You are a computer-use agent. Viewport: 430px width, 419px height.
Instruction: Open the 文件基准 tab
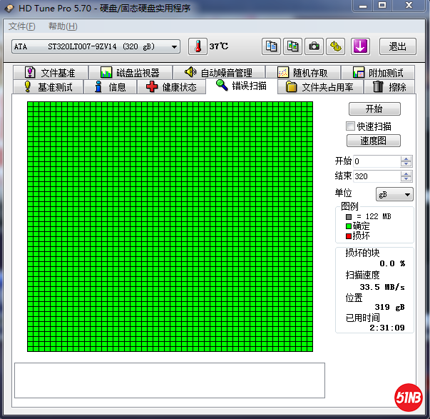[51, 73]
